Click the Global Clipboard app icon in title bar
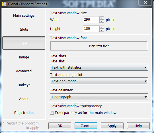This screenshot has width=154, height=133. click(4, 4)
